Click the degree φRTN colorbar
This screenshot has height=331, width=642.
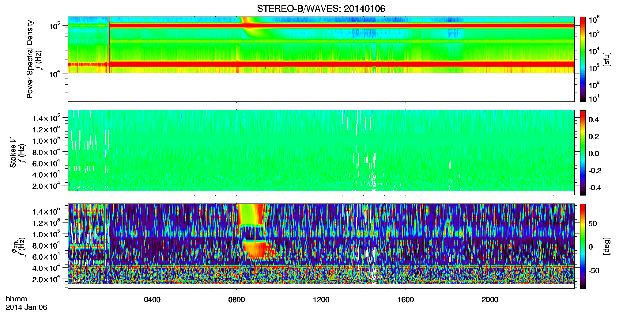pyautogui.click(x=583, y=246)
